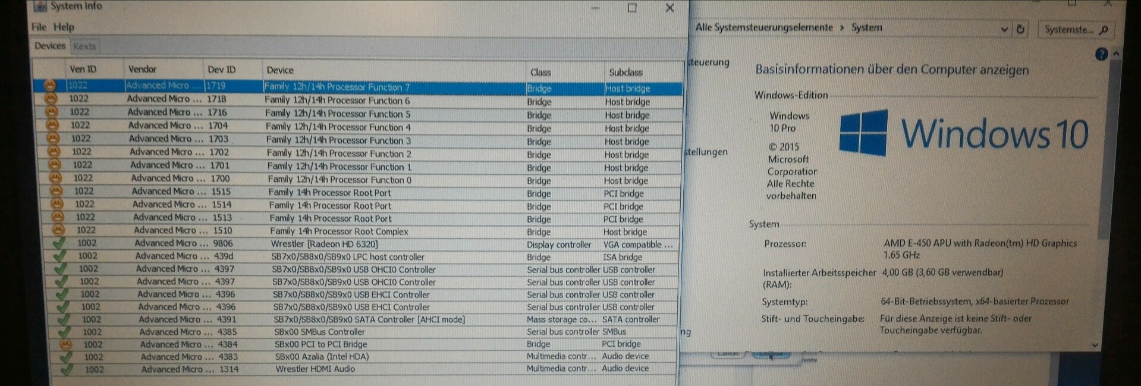Go to Alle Systemsteuerungselemente breadcrumb

click(x=764, y=27)
